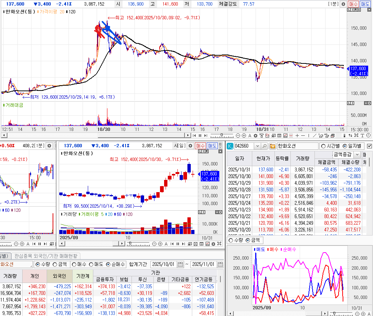Jump to last data in 1-minute chart toolbar
This screenshot has height=316, width=373.
206,135
